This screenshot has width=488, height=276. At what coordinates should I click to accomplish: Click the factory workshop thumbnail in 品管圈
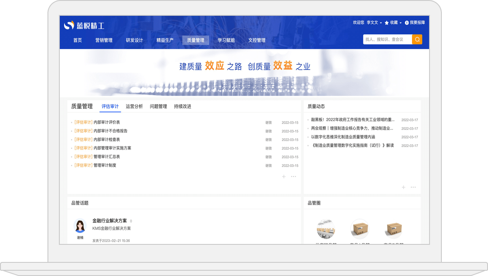click(x=326, y=229)
